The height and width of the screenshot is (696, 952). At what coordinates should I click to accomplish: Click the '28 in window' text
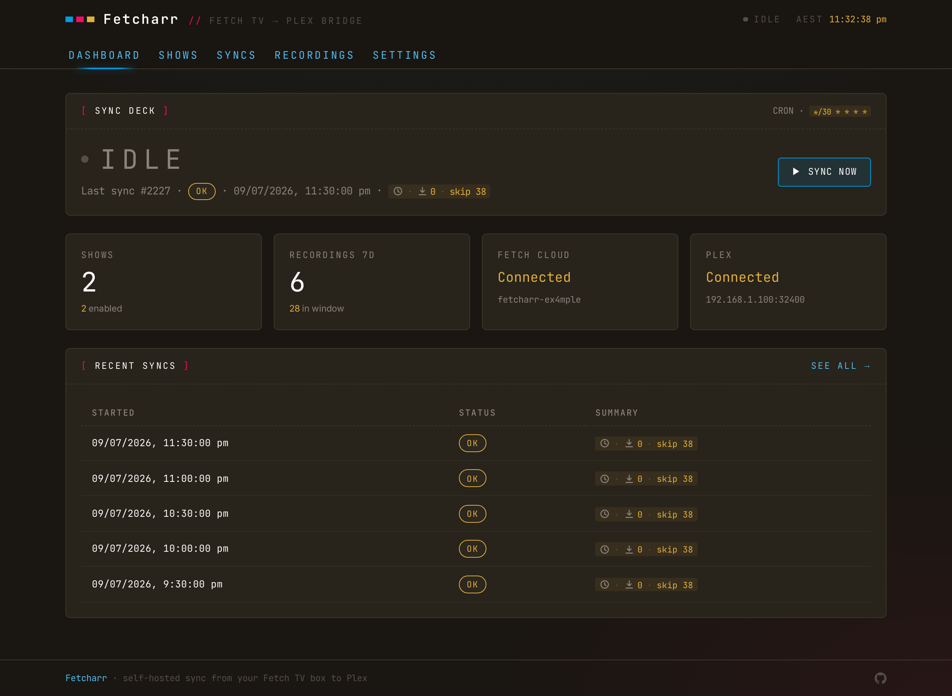tap(316, 308)
